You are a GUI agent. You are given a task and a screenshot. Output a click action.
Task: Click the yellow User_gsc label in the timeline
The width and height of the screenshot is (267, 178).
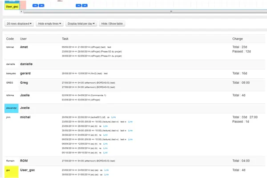point(12,6)
